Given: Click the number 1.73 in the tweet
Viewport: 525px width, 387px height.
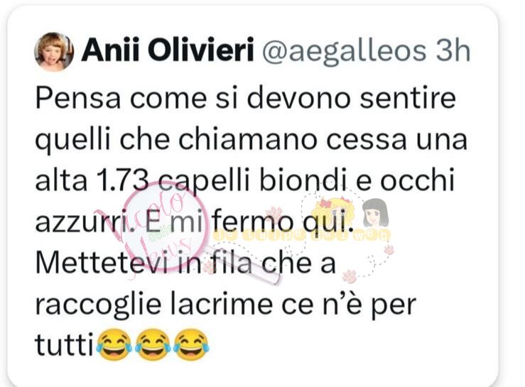Looking at the screenshot, I should click(x=122, y=181).
